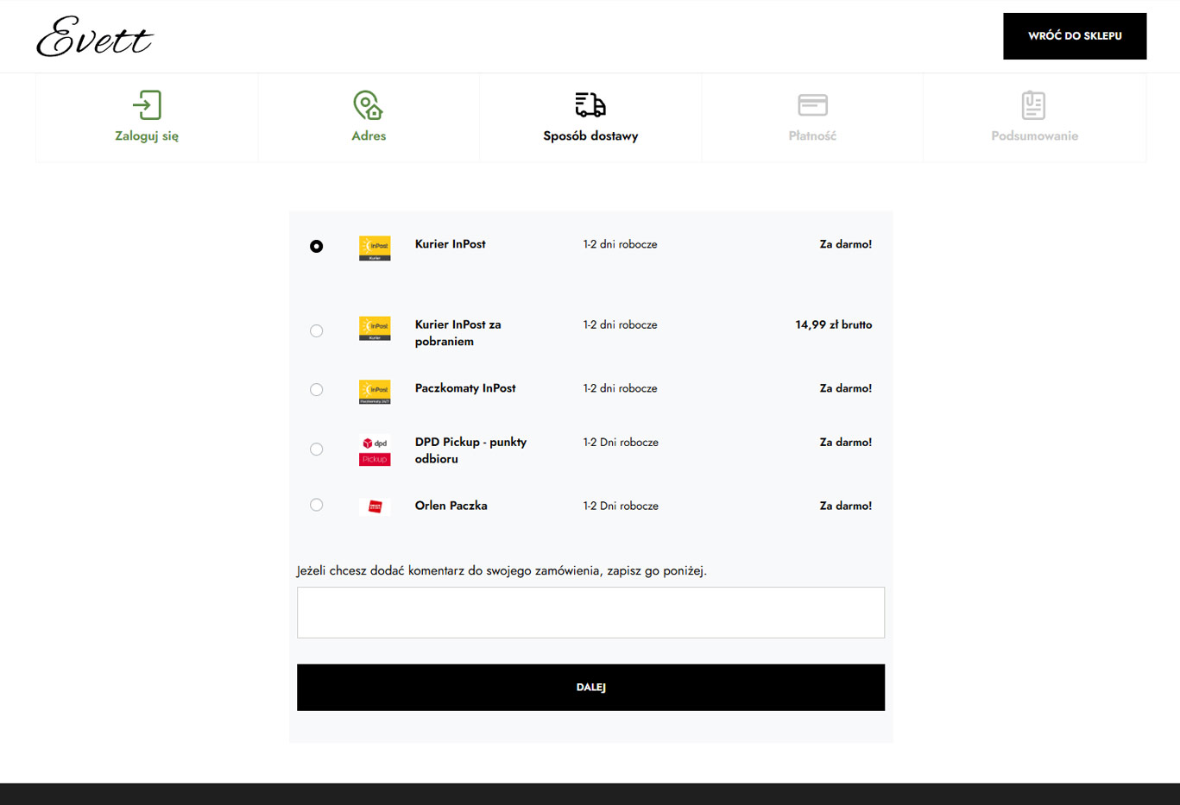This screenshot has height=805, width=1180.
Task: Click the delivery truck icon
Action: coord(590,105)
